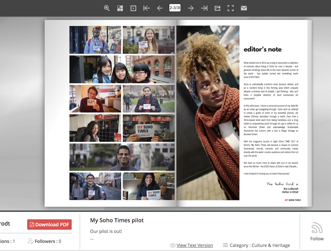Image resolution: width=331 pixels, height=251 pixels.
Task: Click the My Soho Times pilot title
Action: 117,220
